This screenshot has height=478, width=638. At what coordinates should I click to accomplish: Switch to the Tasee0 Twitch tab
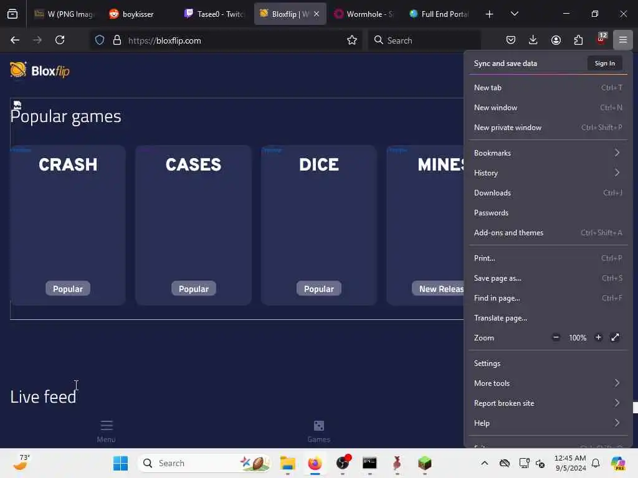tap(214, 14)
